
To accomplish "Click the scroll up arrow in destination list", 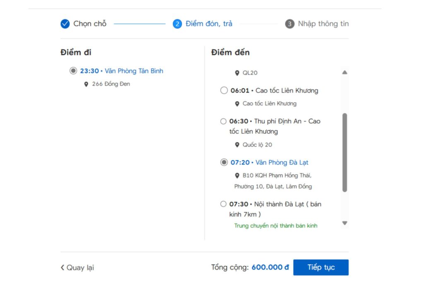I will tap(344, 72).
